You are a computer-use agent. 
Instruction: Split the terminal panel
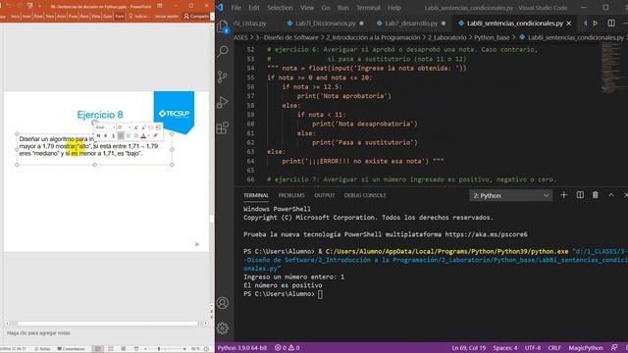point(580,195)
